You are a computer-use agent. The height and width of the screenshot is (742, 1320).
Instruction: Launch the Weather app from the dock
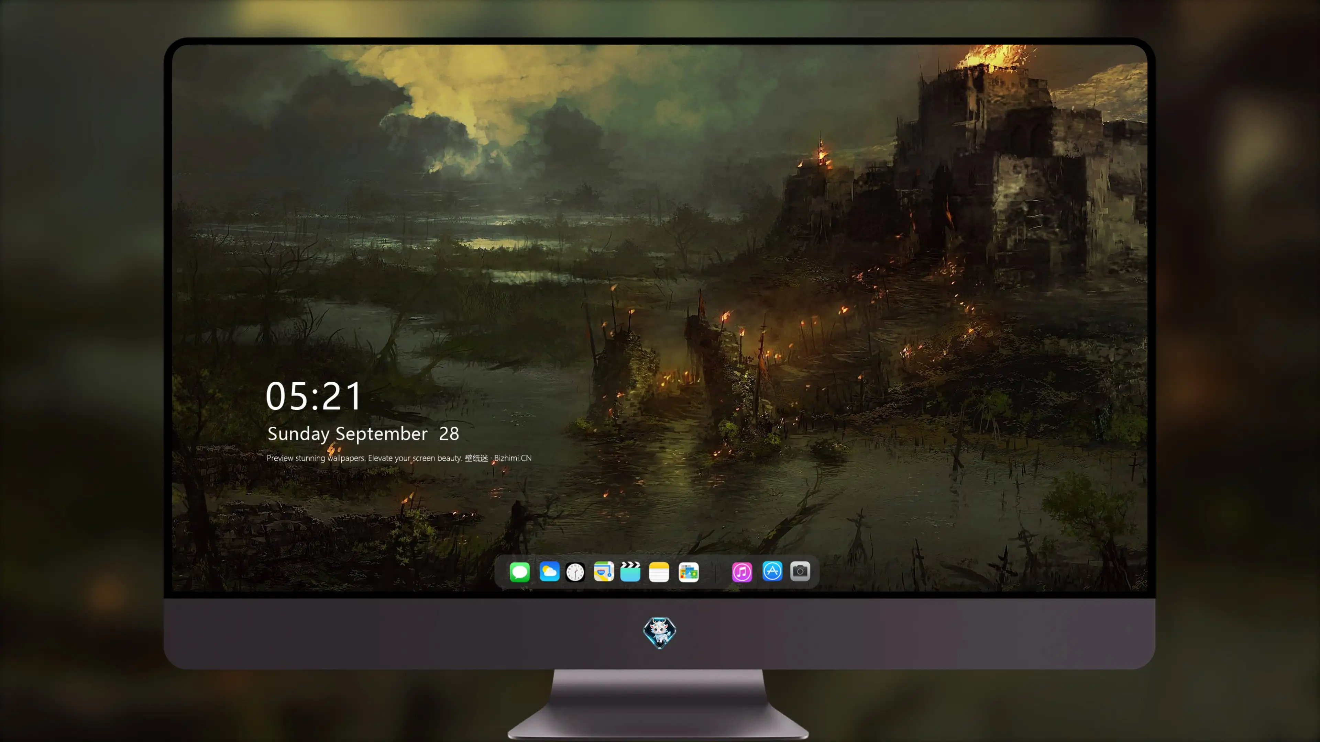[x=549, y=572]
